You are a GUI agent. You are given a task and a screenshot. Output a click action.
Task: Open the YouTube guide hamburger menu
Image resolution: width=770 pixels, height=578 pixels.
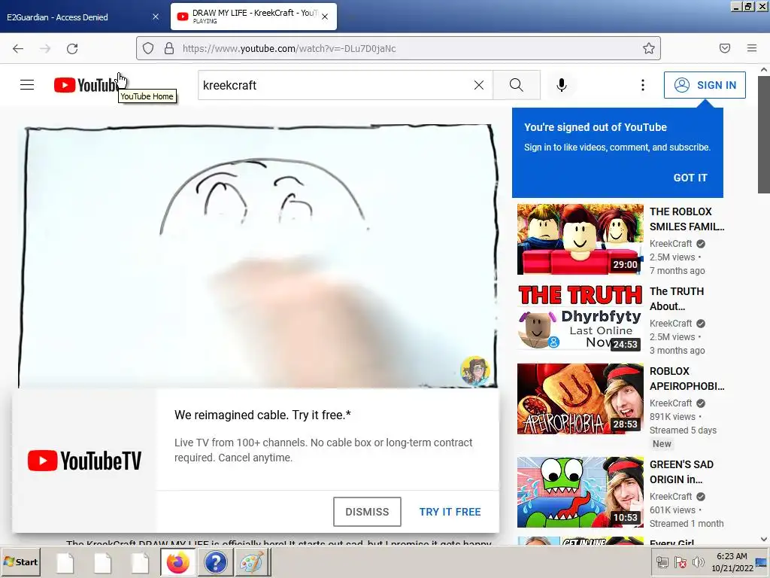tap(27, 85)
